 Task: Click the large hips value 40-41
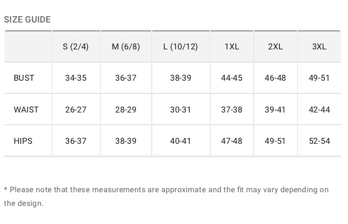tap(180, 141)
